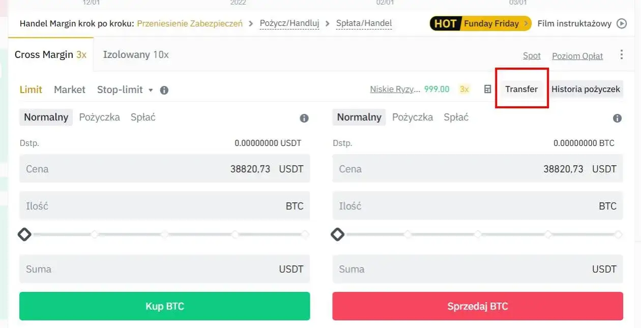The height and width of the screenshot is (328, 641).
Task: Open the three-dot options menu icon
Action: click(x=621, y=55)
